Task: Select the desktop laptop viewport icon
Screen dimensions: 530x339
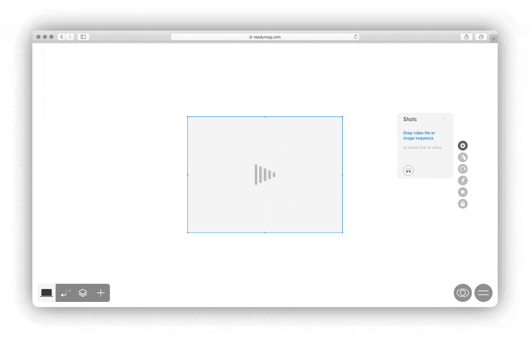Action: click(47, 293)
